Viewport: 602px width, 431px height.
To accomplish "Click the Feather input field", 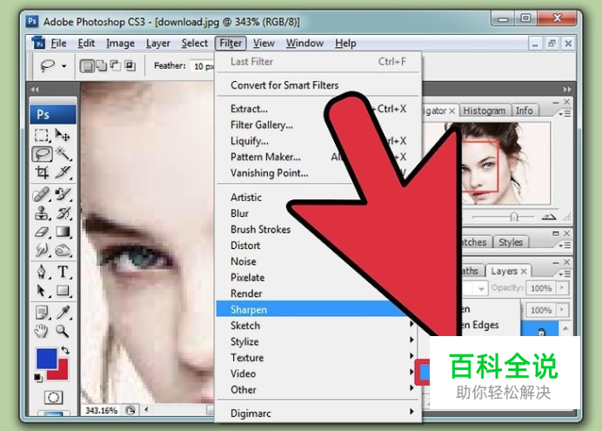I will pyautogui.click(x=203, y=66).
